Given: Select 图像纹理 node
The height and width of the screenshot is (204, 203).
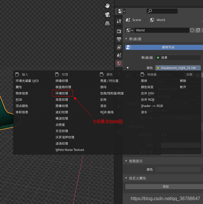Looking at the screenshot, I should 62,106.
